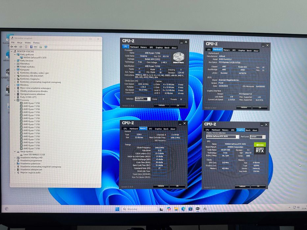Screen dimensions: 307x230
Task: Click Validate in CPU-Z CPU window
Action: pyautogui.click(x=162, y=105)
